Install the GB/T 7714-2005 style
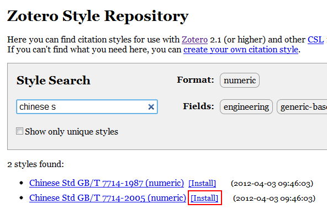This screenshot has width=327, height=209. (x=204, y=198)
